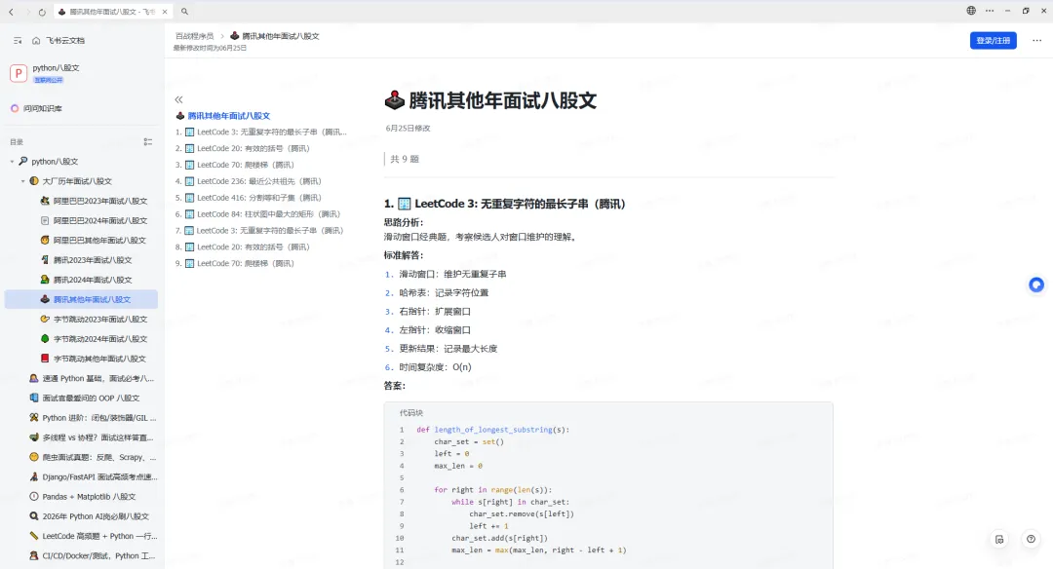Open 阿里巴巴其他年面试八股文 in the tree

tap(100, 241)
